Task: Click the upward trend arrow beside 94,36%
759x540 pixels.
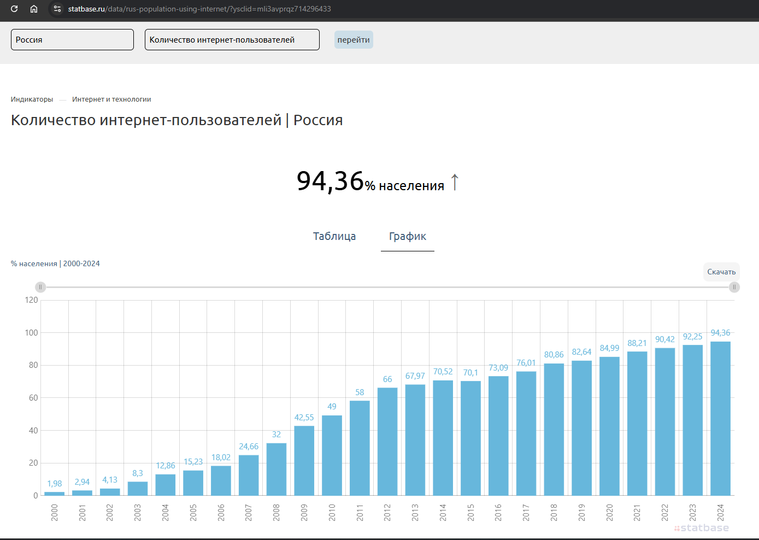Action: (455, 182)
